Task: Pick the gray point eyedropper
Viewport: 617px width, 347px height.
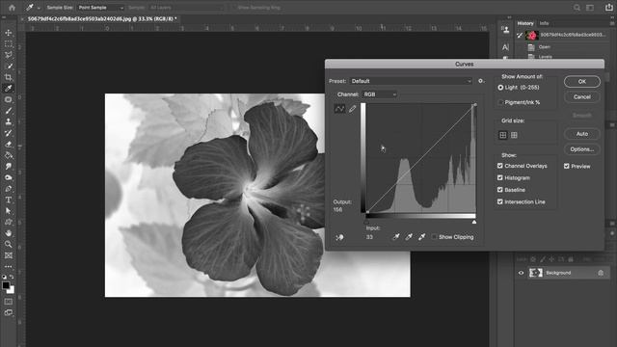Action: click(409, 237)
